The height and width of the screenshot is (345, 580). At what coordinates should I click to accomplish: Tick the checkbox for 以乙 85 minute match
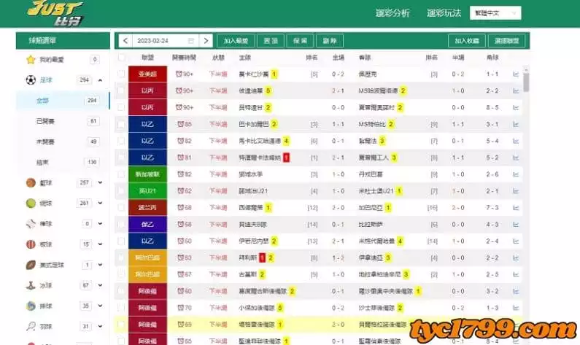click(x=121, y=124)
